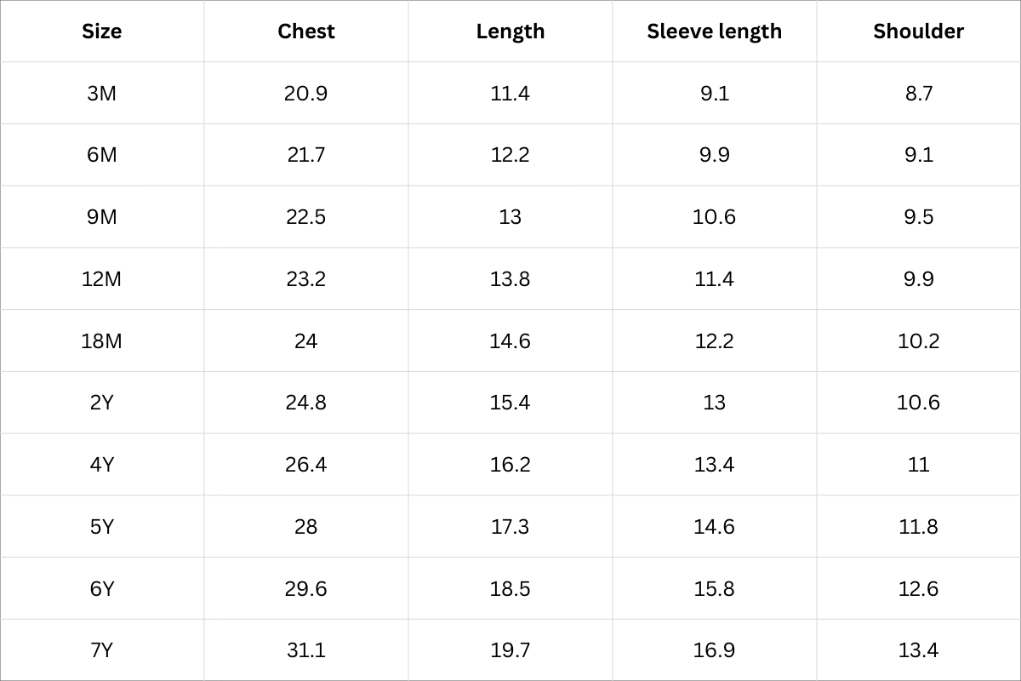
Task: Select the 2Y size cell
Action: [x=101, y=403]
